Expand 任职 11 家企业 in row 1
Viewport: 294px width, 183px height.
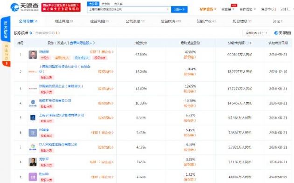tap(101, 52)
